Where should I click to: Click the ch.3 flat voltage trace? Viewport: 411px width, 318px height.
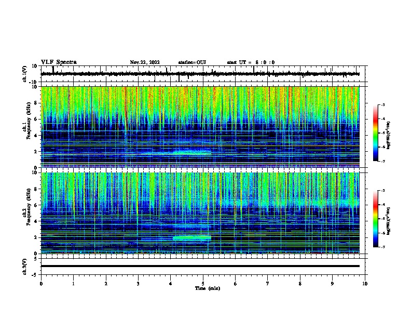[200, 266]
